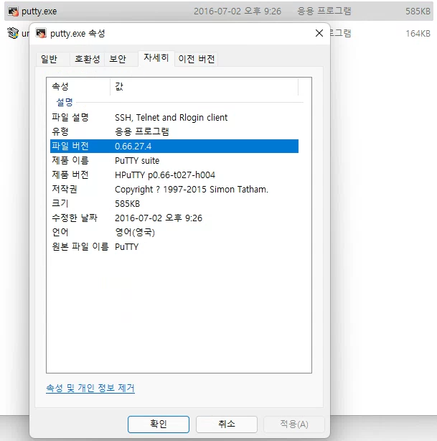The height and width of the screenshot is (441, 437).
Task: Select the 언어 property row
Action: 174,232
